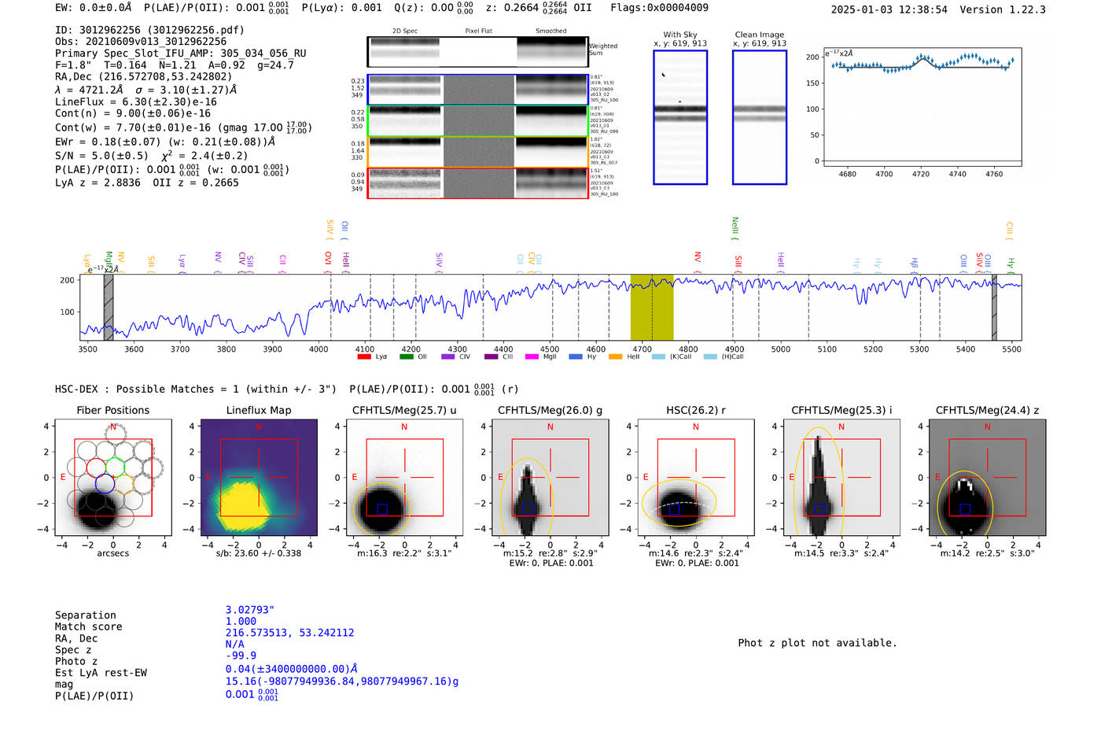Click the header z: 0.2664 OII value
Image resolution: width=1101 pixels, height=750 pixels.
(539, 8)
